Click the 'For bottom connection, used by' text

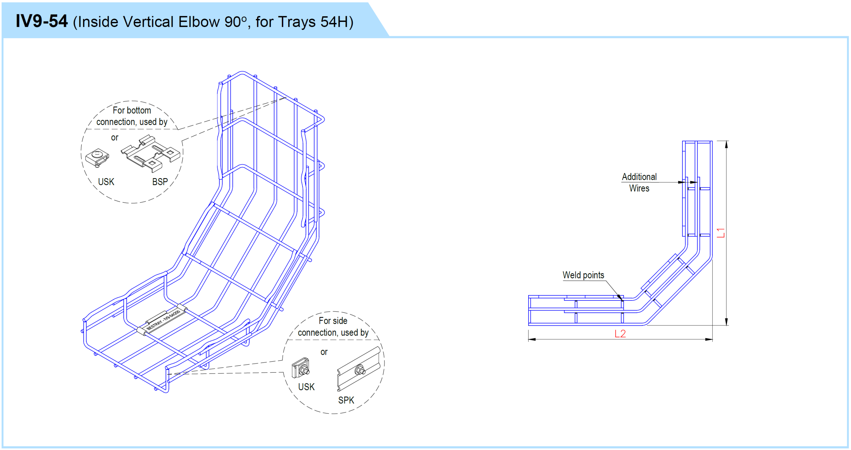point(132,116)
